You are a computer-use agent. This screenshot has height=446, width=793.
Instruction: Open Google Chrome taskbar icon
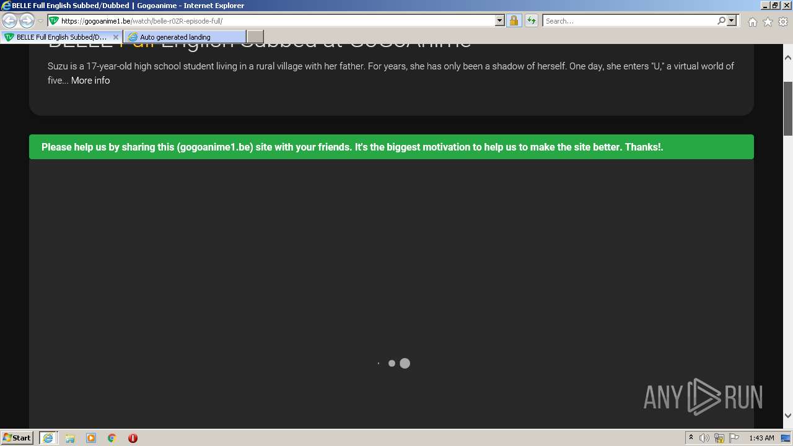coord(112,438)
